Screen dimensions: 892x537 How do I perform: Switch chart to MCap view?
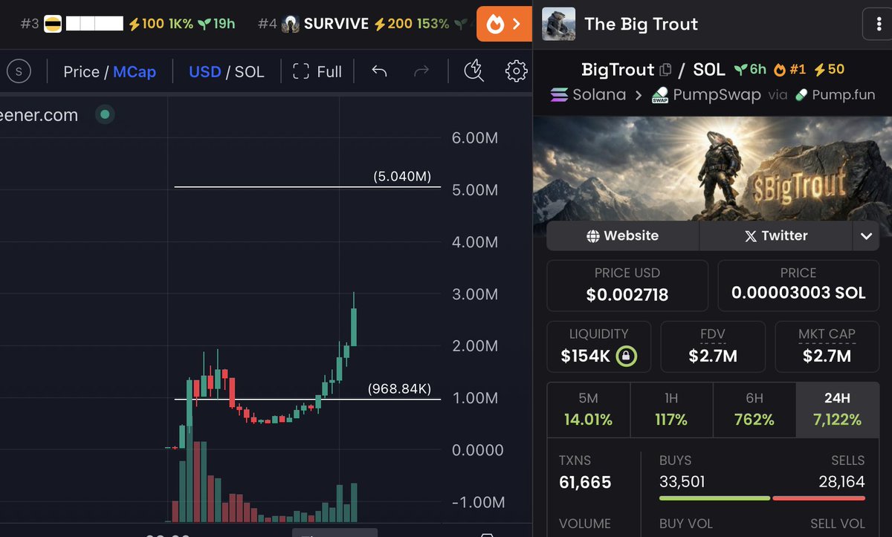(x=135, y=71)
